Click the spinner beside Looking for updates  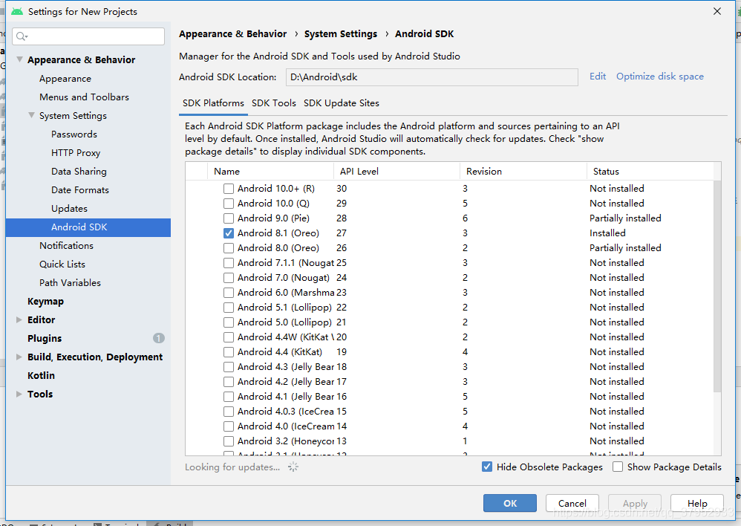pos(293,467)
